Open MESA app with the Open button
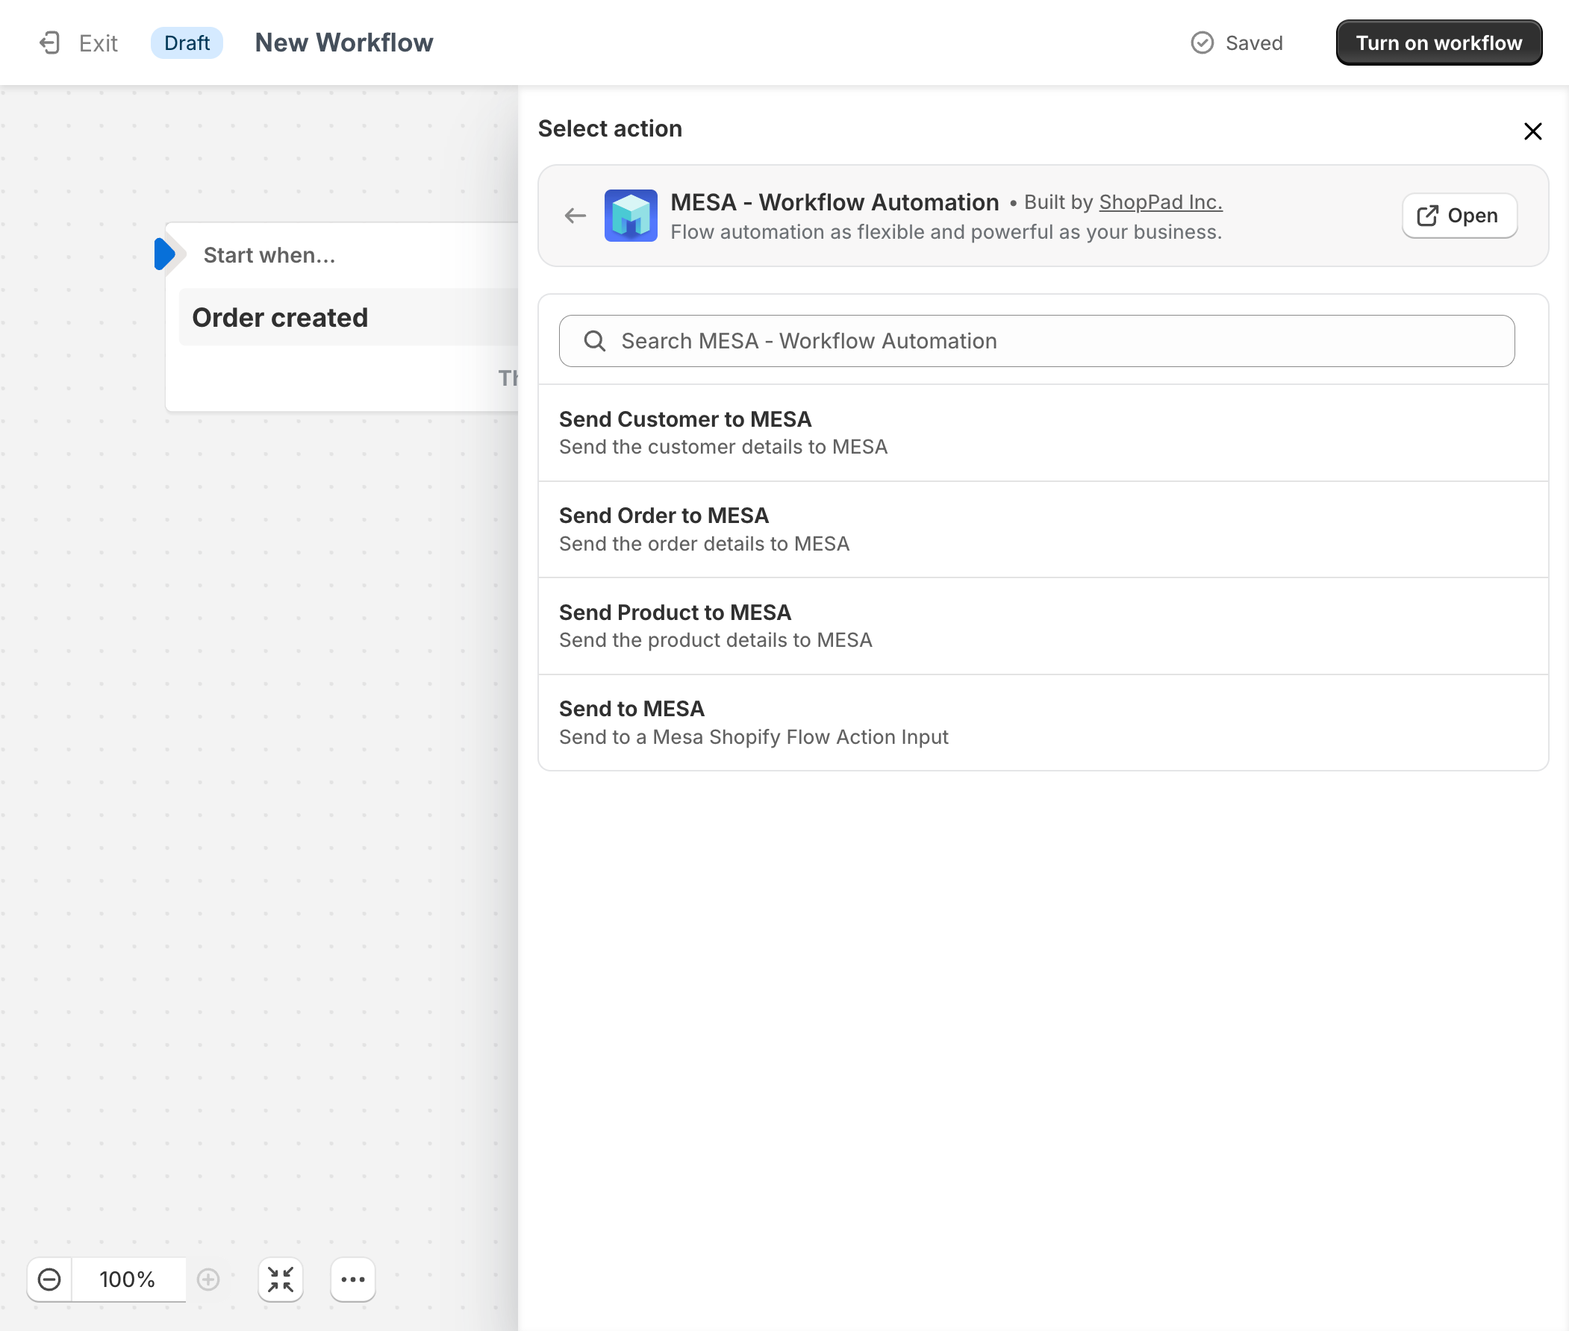The image size is (1569, 1331). (x=1459, y=216)
